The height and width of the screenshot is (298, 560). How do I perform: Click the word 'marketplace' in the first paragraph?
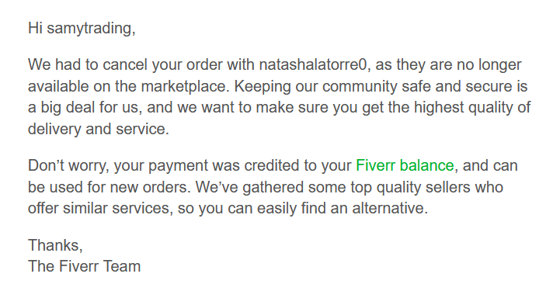pos(185,86)
